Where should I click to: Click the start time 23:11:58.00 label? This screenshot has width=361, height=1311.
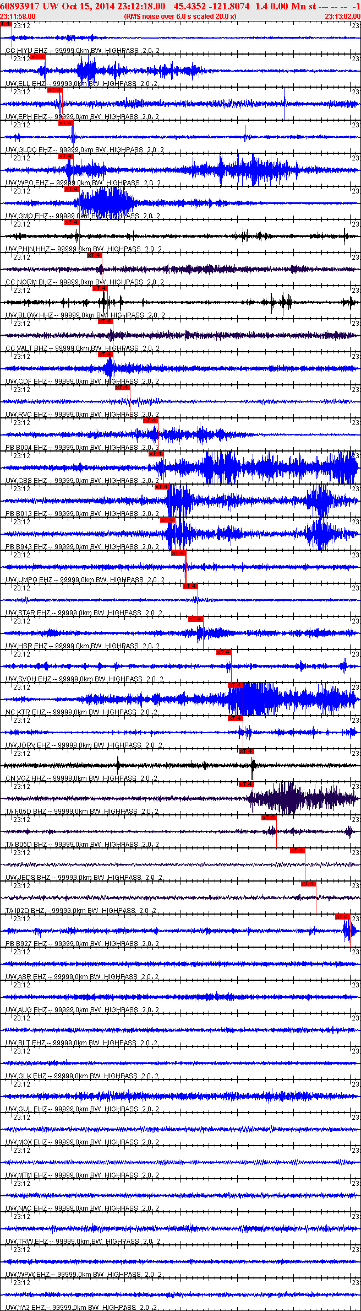[x=18, y=16]
